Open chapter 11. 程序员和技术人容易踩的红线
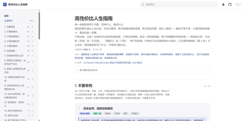 [14, 87]
